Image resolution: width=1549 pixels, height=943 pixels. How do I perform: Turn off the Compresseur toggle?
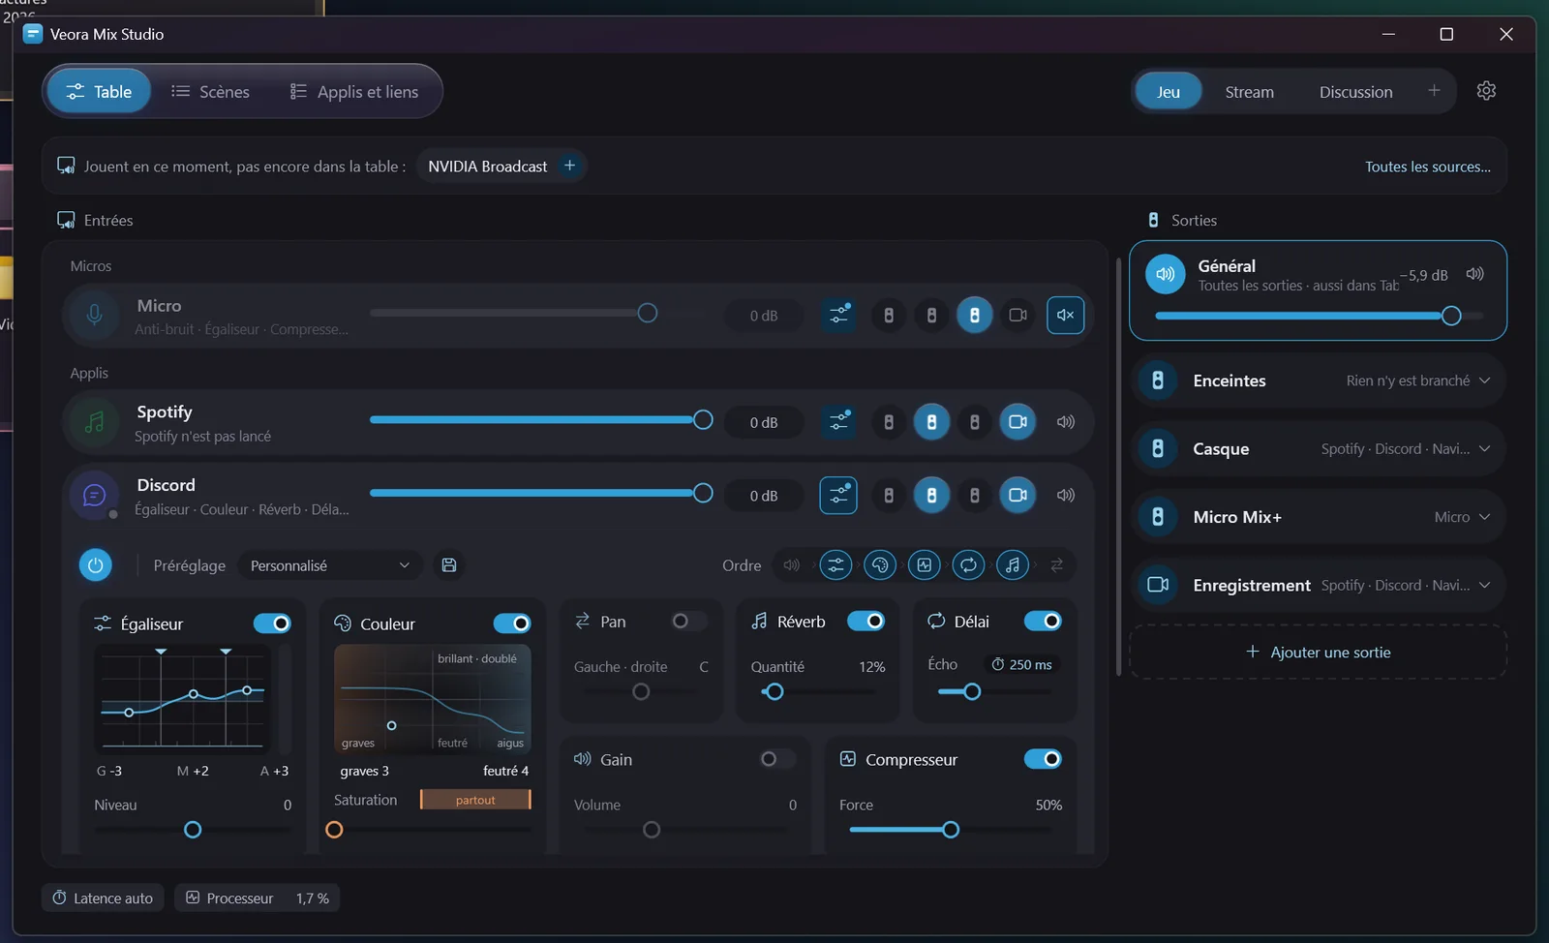pos(1043,759)
